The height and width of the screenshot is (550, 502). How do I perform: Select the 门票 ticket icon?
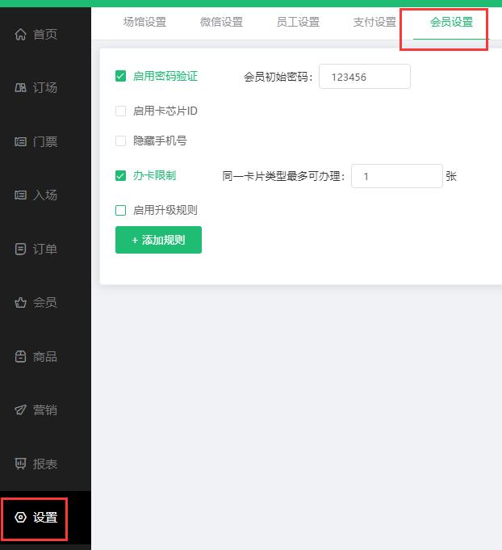pyautogui.click(x=20, y=141)
